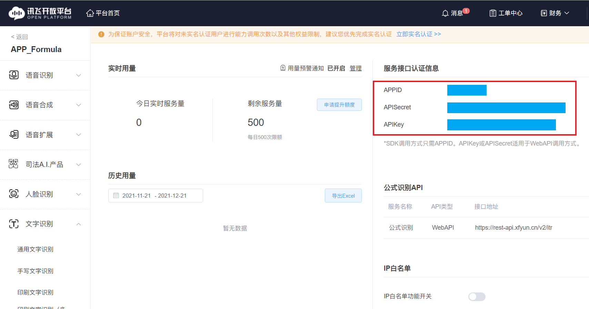Expand the 语音合成 menu chevron
The width and height of the screenshot is (589, 309).
[x=79, y=105]
